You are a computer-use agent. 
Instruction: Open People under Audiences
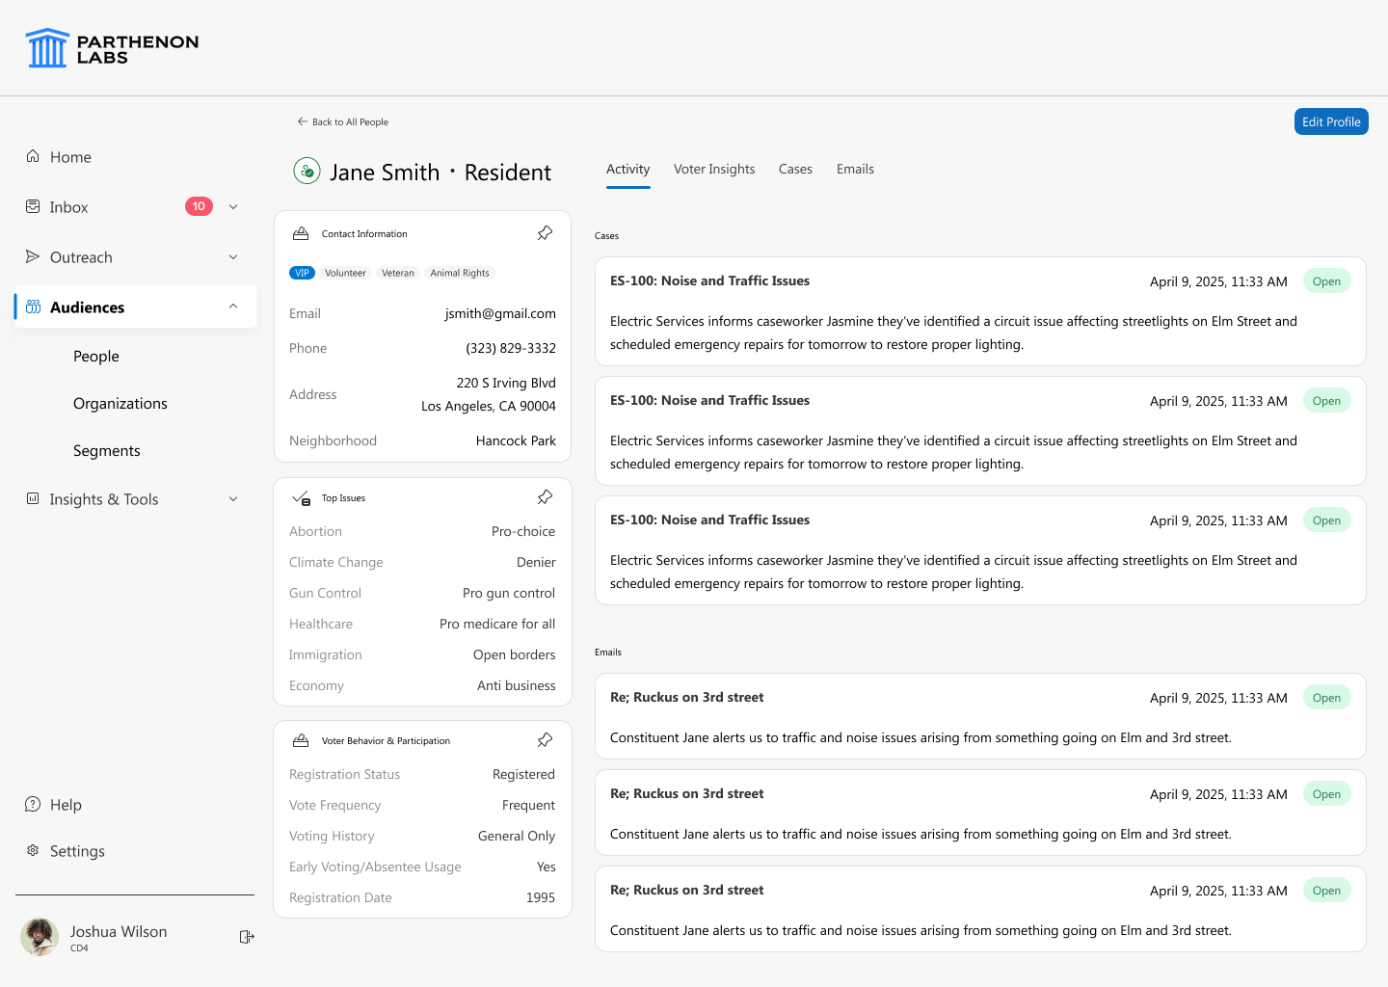point(96,356)
